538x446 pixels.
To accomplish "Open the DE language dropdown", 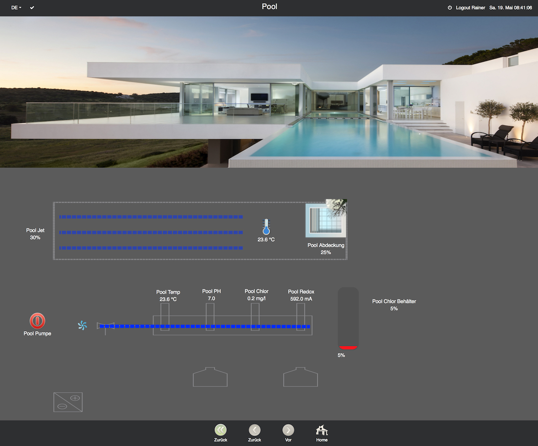I will point(16,8).
